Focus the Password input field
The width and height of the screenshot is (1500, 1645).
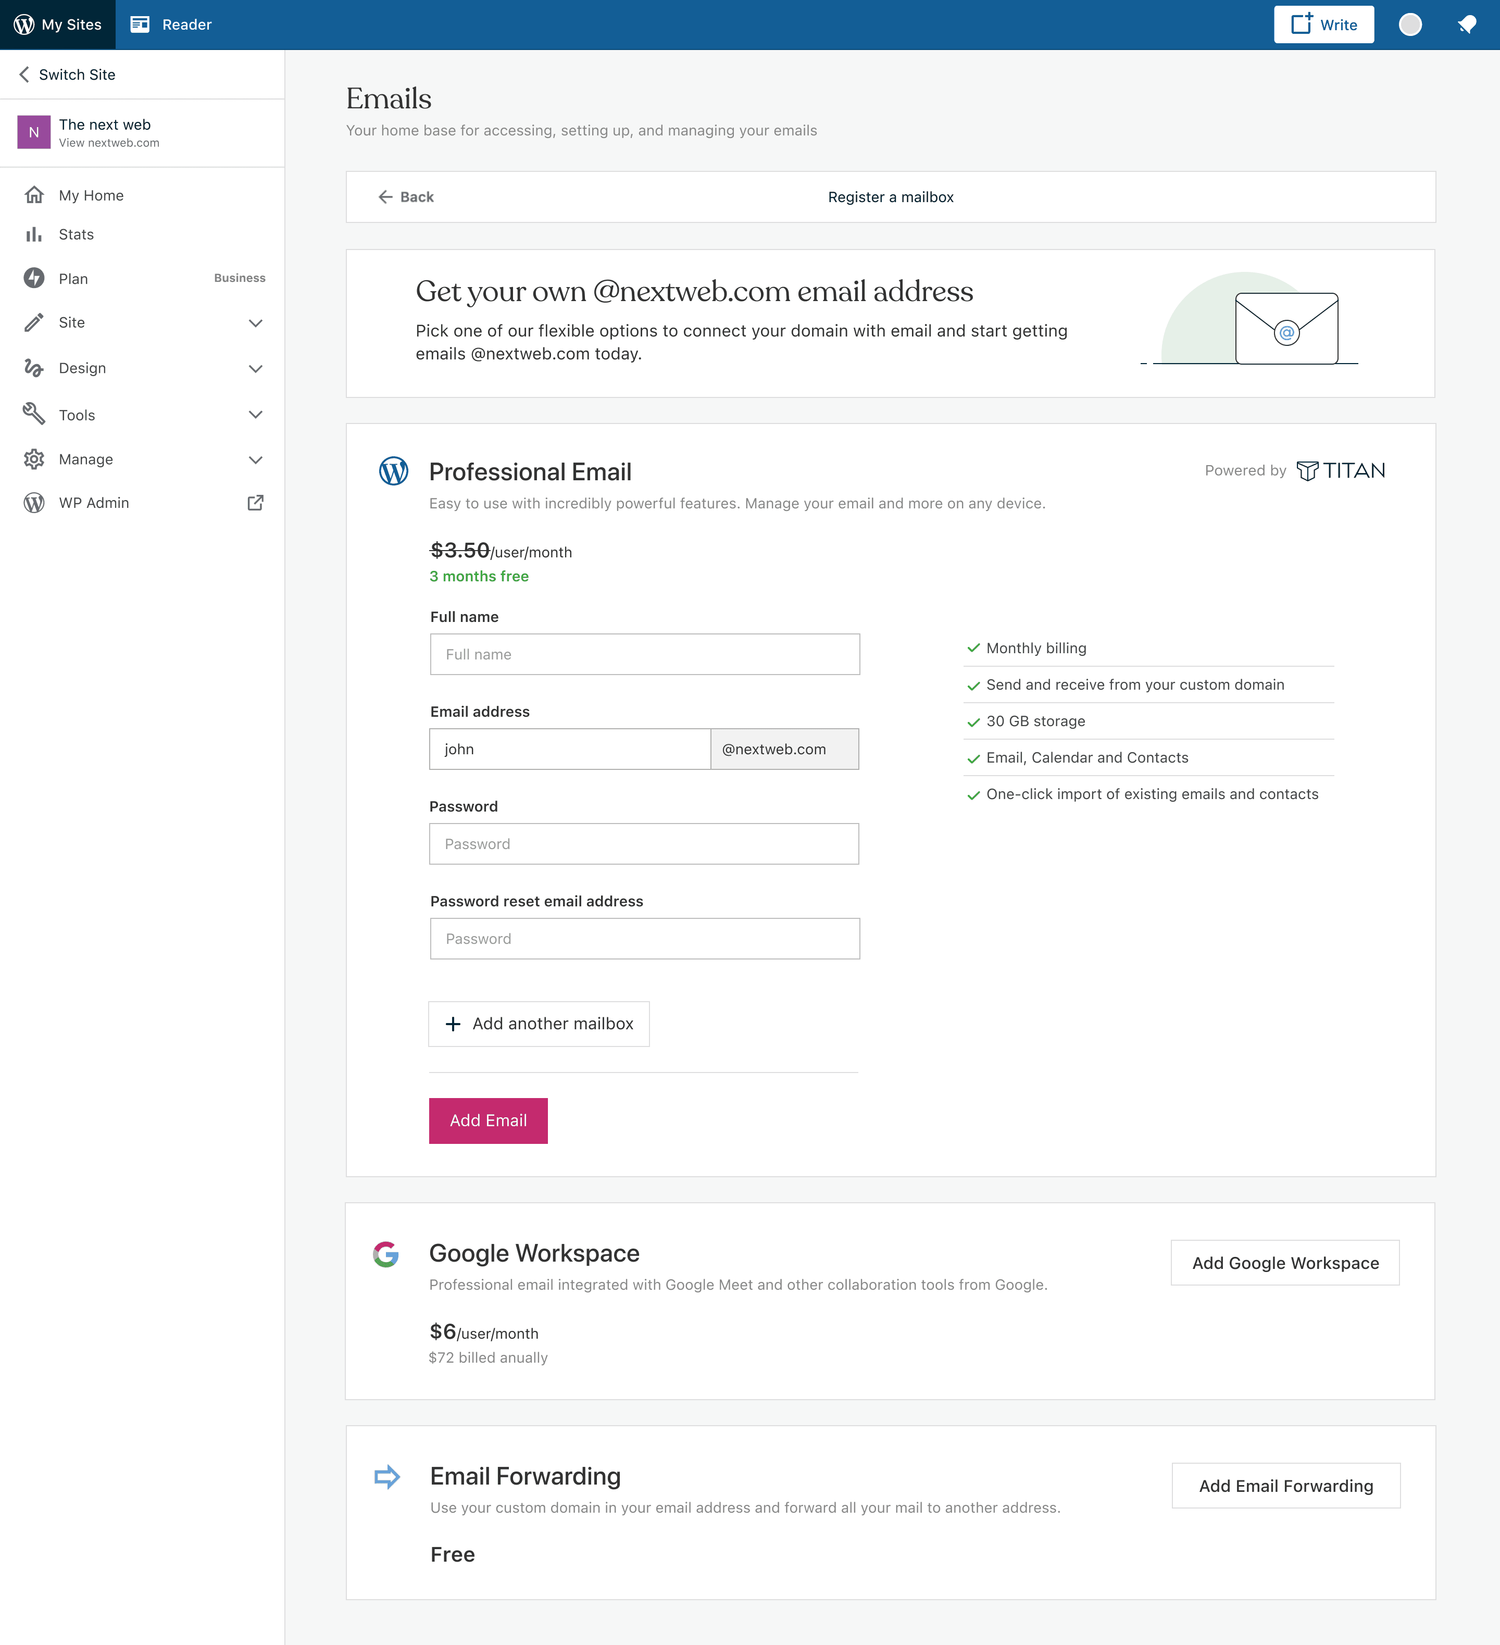coord(644,844)
